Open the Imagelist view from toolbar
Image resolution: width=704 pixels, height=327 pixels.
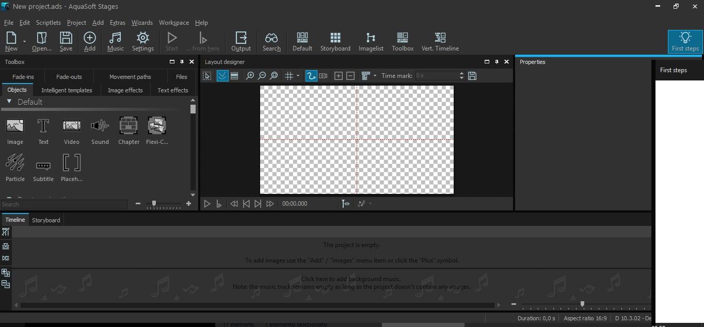371,42
